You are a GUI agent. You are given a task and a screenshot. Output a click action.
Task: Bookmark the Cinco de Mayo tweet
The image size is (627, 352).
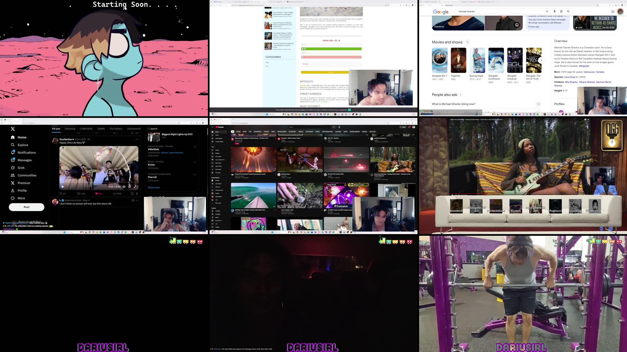tap(132, 194)
